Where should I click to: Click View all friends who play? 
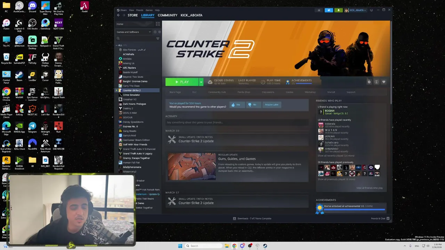[x=370, y=188]
